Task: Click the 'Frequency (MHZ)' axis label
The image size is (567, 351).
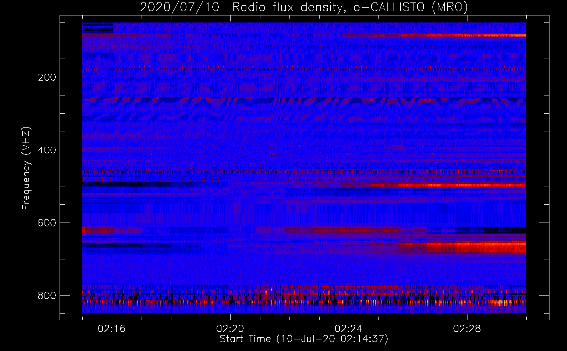Action: (x=26, y=168)
